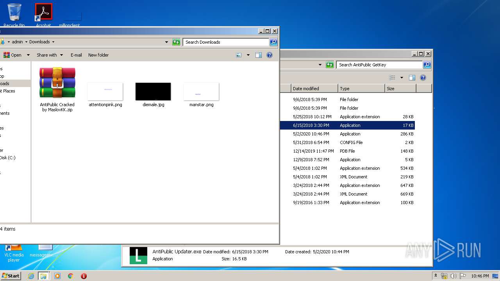Click volume icon in system tray
500x281 pixels.
point(454,276)
